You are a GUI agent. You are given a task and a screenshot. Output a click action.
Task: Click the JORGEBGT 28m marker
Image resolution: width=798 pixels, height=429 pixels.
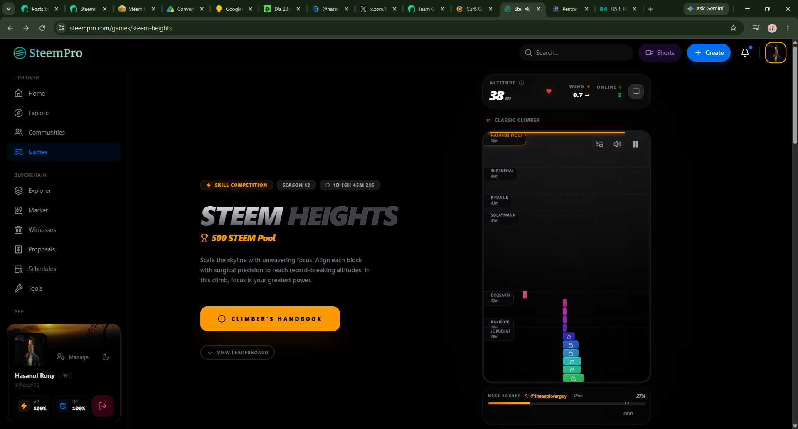[500, 334]
